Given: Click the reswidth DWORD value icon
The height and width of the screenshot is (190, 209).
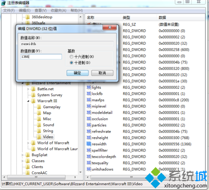Looking at the screenshot, I should pyautogui.click(x=89, y=144).
